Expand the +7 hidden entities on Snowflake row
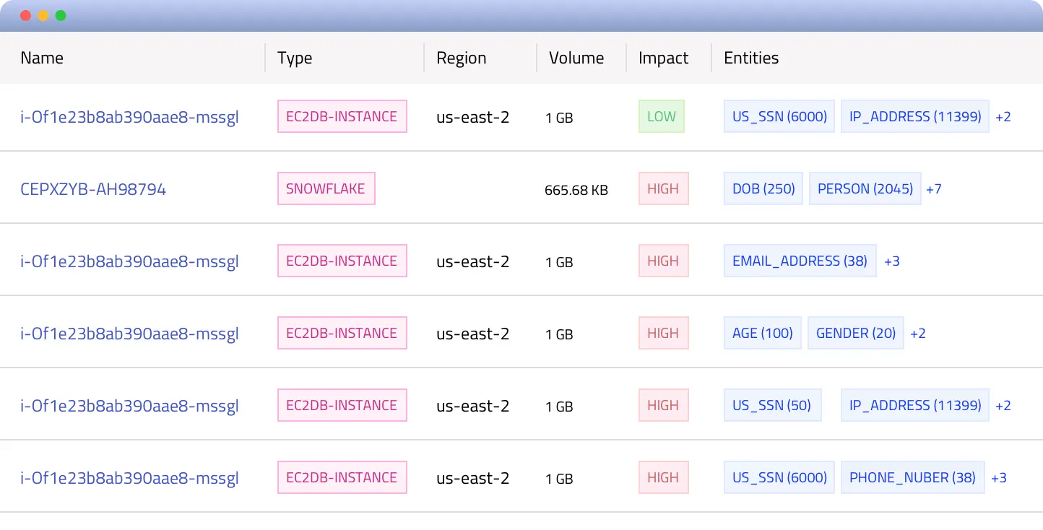The width and height of the screenshot is (1043, 530). click(x=934, y=188)
